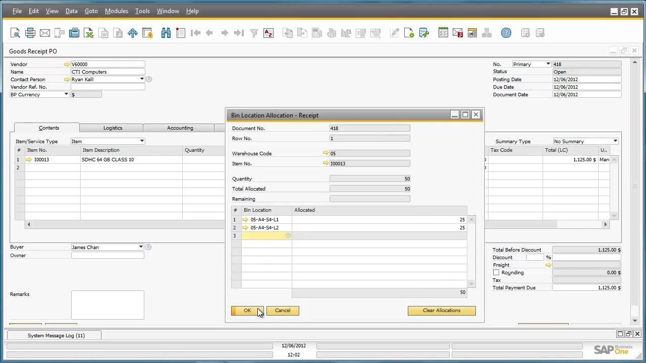This screenshot has height=363, width=646.
Task: Click the Vendor link arrow beside V60000
Action: tap(67, 65)
